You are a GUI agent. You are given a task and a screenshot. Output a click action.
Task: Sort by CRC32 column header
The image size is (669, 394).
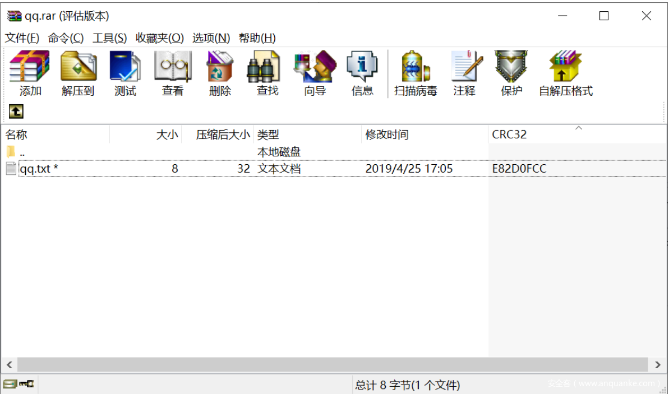click(x=577, y=135)
